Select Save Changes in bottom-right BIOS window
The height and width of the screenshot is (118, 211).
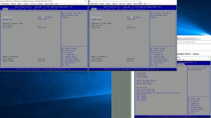(141, 75)
